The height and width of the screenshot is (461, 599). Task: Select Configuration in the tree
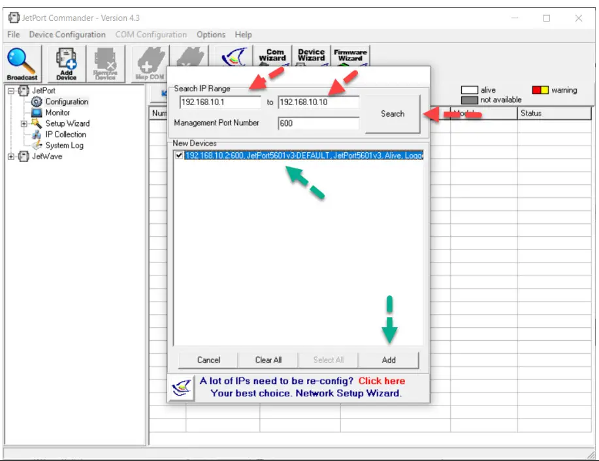click(x=67, y=102)
